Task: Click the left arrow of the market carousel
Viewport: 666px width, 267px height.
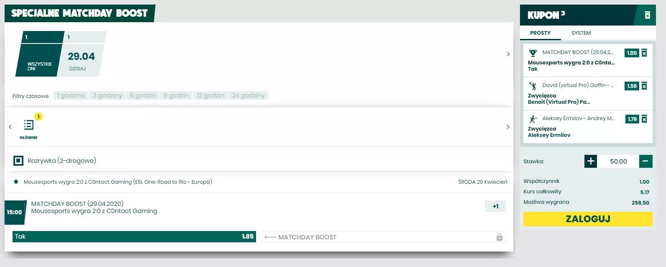Action: click(x=10, y=127)
